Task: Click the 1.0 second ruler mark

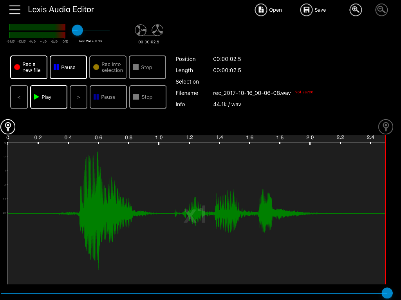Action: (159, 137)
